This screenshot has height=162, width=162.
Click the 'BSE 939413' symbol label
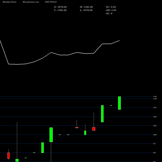(x=51, y=2)
